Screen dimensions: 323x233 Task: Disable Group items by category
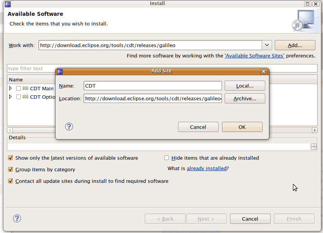[x=11, y=169]
